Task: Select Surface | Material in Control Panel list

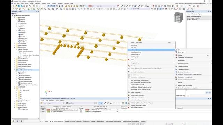Action: (192, 20)
